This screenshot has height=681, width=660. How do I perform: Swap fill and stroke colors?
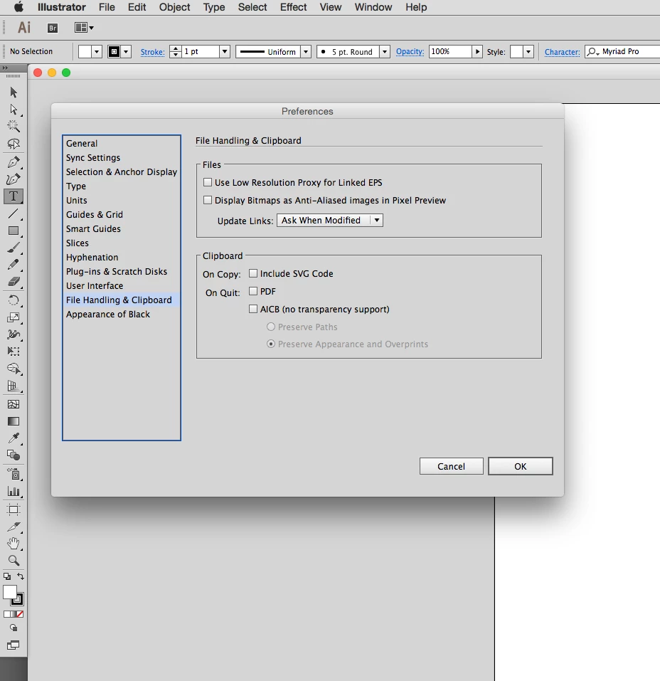coord(21,576)
